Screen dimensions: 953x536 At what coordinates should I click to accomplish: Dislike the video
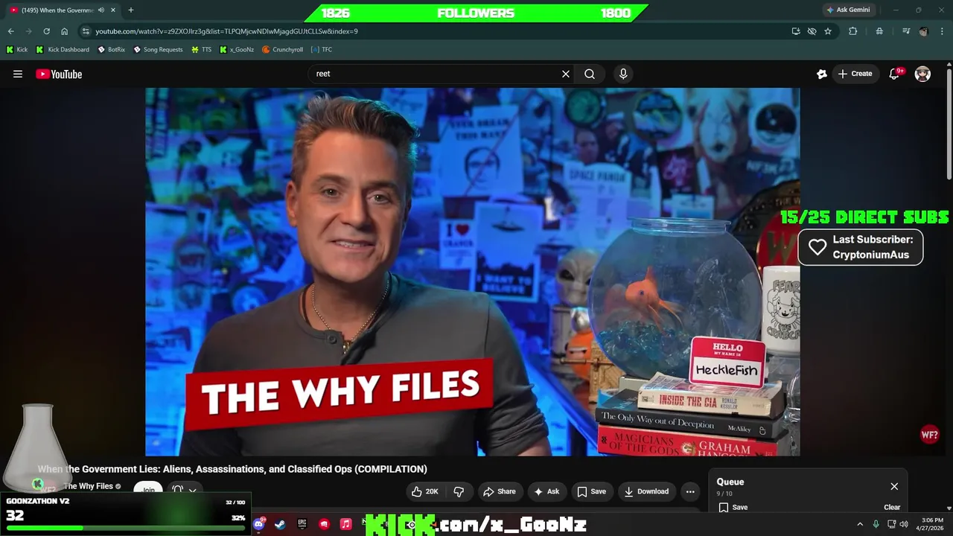click(459, 491)
